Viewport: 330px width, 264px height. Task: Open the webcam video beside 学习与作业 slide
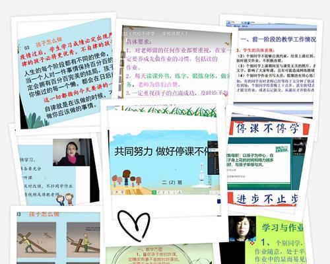[x=242, y=228]
